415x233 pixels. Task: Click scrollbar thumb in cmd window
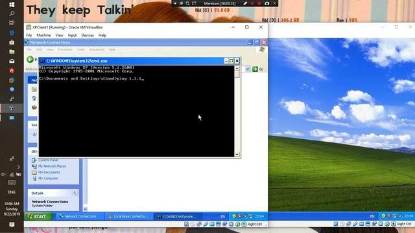237,74
